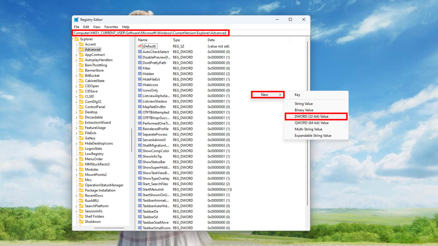Click the New context menu item
Viewport: 438px width, 246px height.
(267, 95)
